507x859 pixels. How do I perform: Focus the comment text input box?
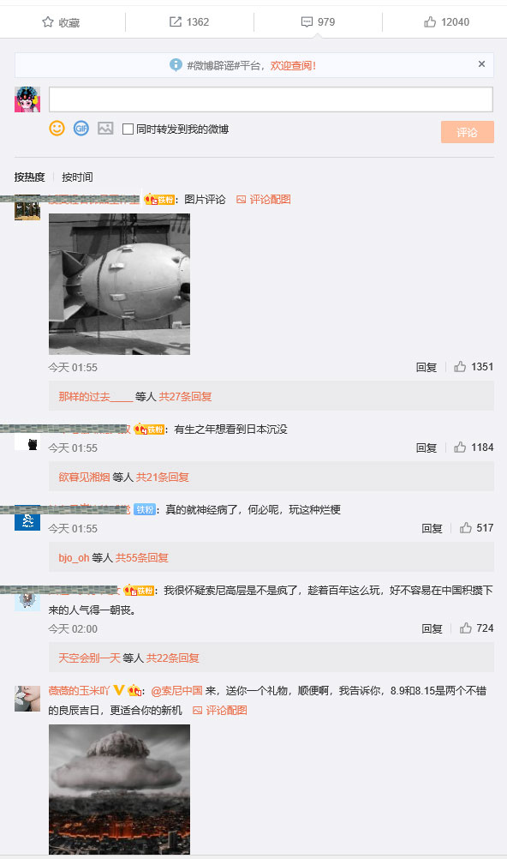[x=271, y=99]
